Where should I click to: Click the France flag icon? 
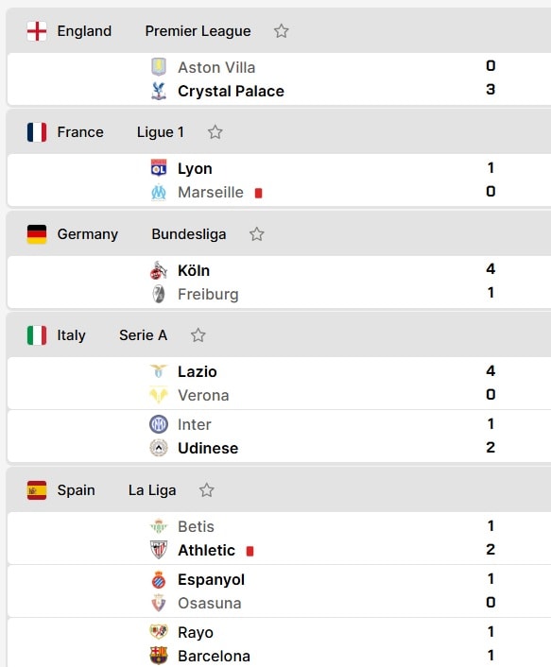[37, 132]
